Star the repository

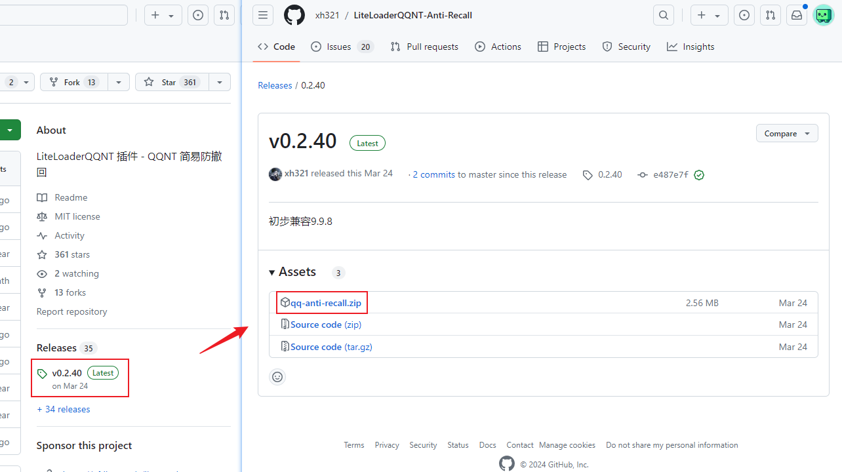[x=172, y=82]
